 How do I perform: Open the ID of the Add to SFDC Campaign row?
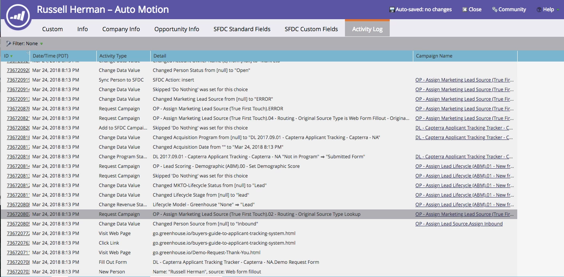point(18,128)
